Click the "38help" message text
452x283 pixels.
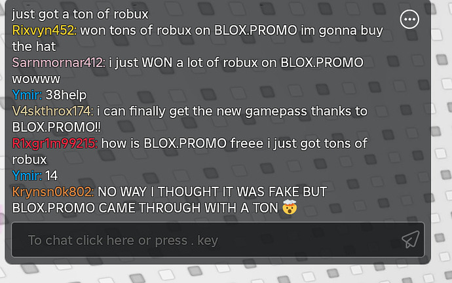[x=66, y=95]
